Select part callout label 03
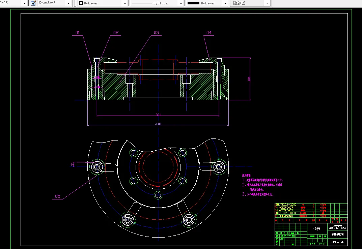This screenshot has width=362, height=249. (x=157, y=33)
